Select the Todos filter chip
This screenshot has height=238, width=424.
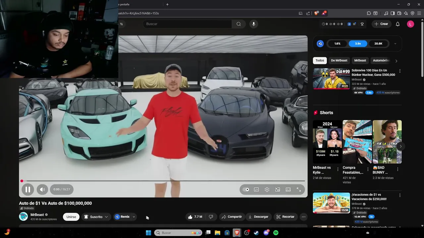click(320, 60)
